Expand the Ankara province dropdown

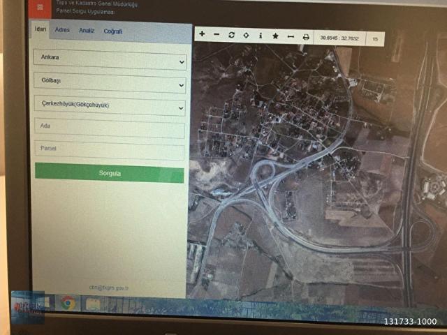point(110,59)
